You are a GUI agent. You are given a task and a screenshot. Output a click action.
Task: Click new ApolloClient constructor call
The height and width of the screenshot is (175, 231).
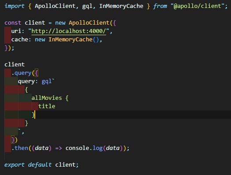(82, 23)
